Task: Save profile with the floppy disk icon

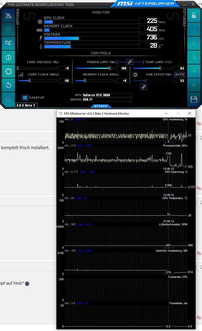Action: 194,99
